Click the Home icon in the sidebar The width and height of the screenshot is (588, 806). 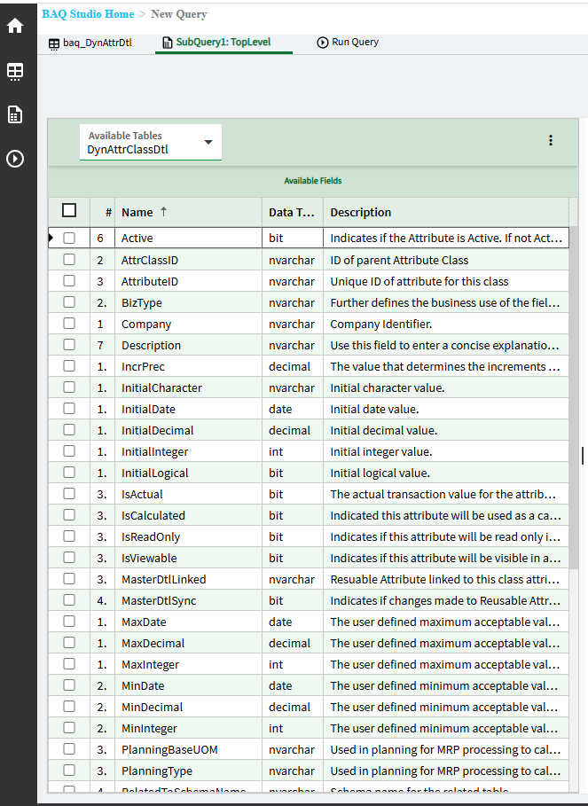coord(15,26)
